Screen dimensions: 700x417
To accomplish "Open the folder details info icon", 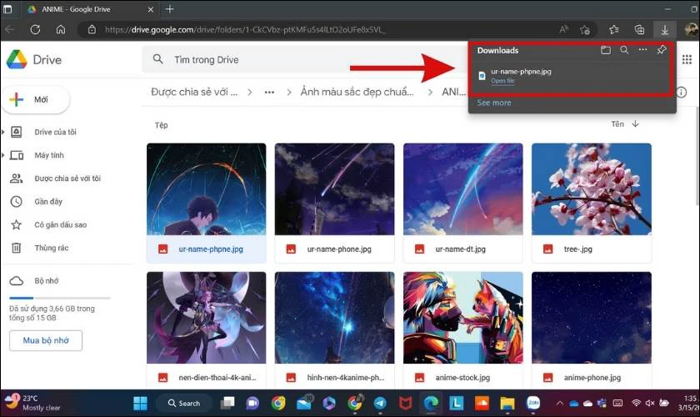I will tap(682, 92).
